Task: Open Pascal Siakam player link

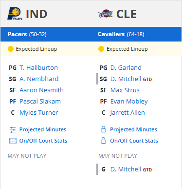Action: click(40, 102)
